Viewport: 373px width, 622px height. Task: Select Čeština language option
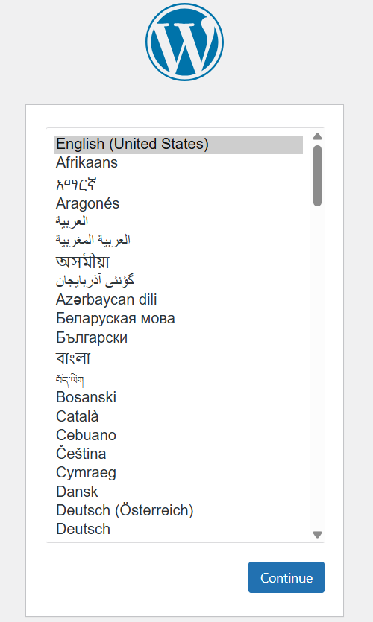pos(178,454)
